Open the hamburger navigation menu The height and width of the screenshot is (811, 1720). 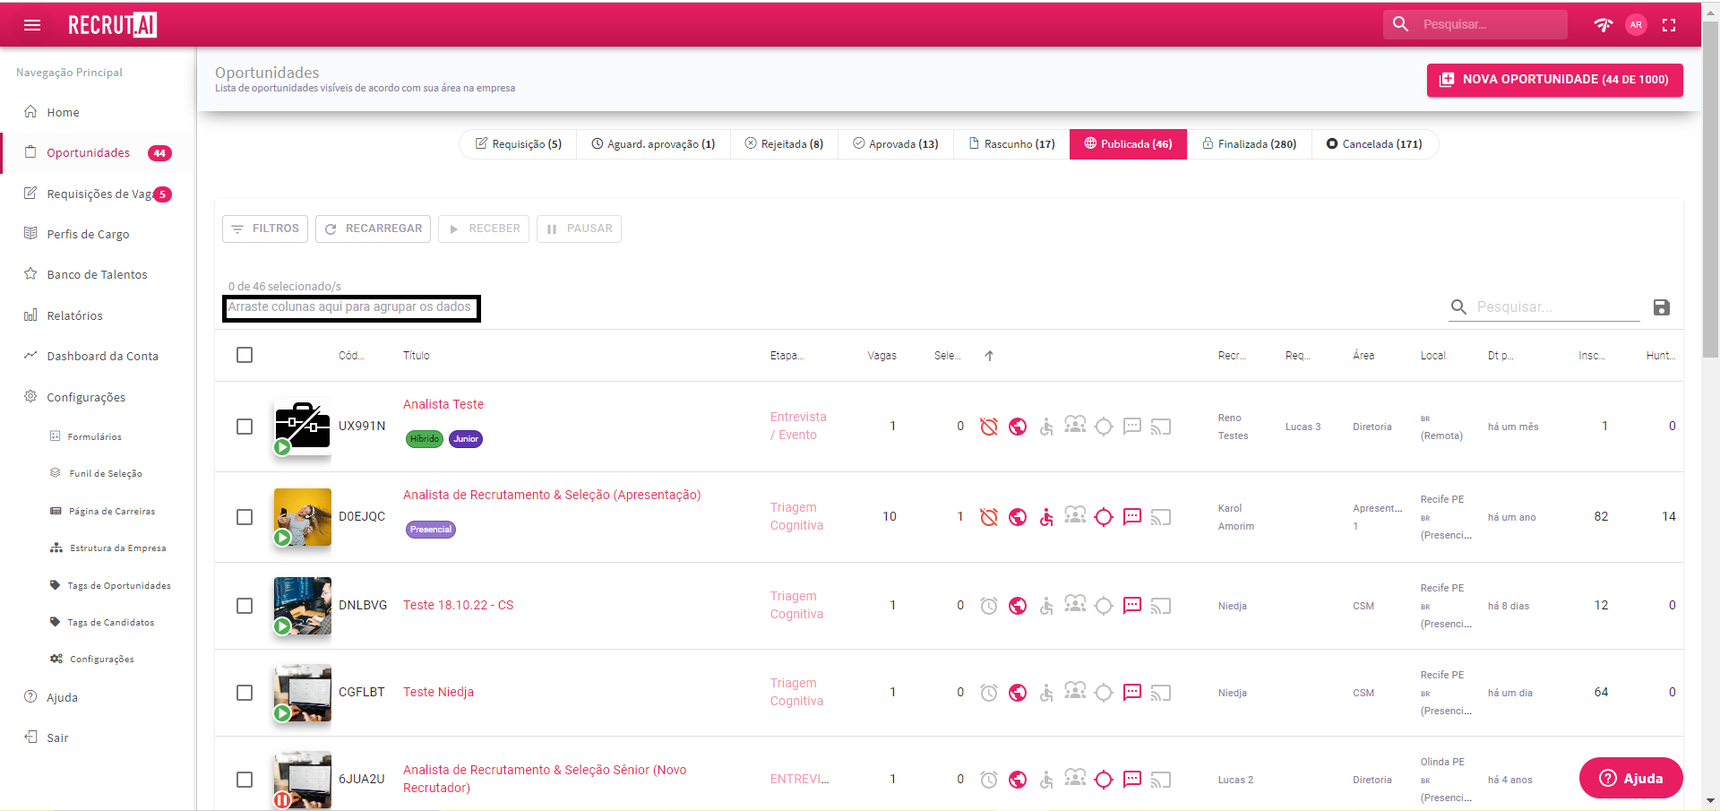click(x=32, y=25)
